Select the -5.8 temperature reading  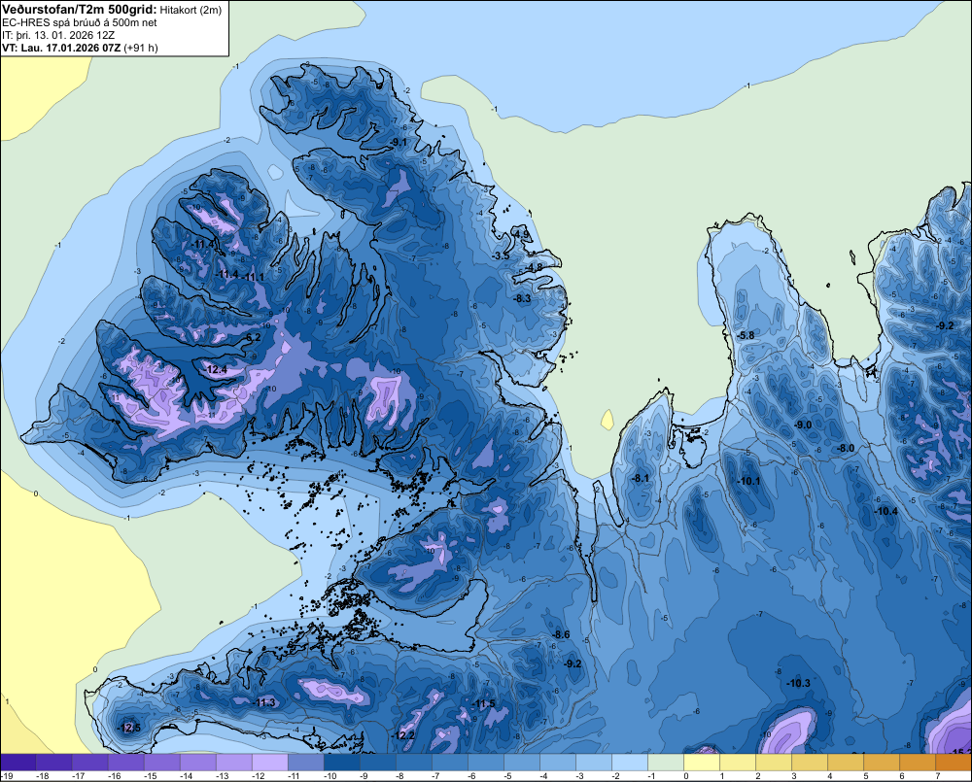click(746, 335)
